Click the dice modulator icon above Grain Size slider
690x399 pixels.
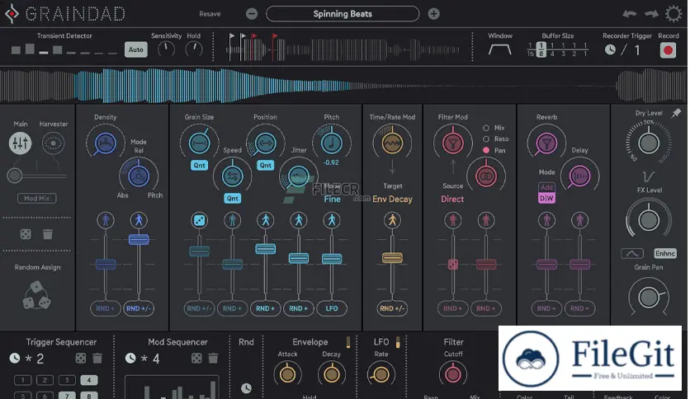tap(199, 220)
